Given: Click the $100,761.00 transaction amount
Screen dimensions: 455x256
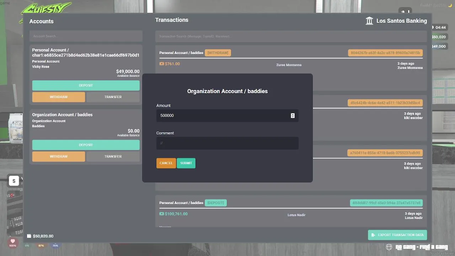Looking at the screenshot, I should (176, 214).
